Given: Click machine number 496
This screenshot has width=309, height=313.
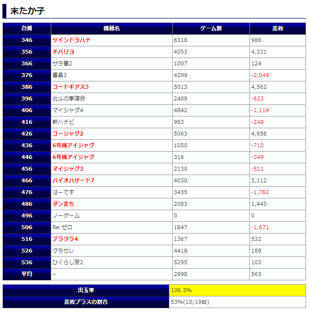Looking at the screenshot, I should click(27, 215).
